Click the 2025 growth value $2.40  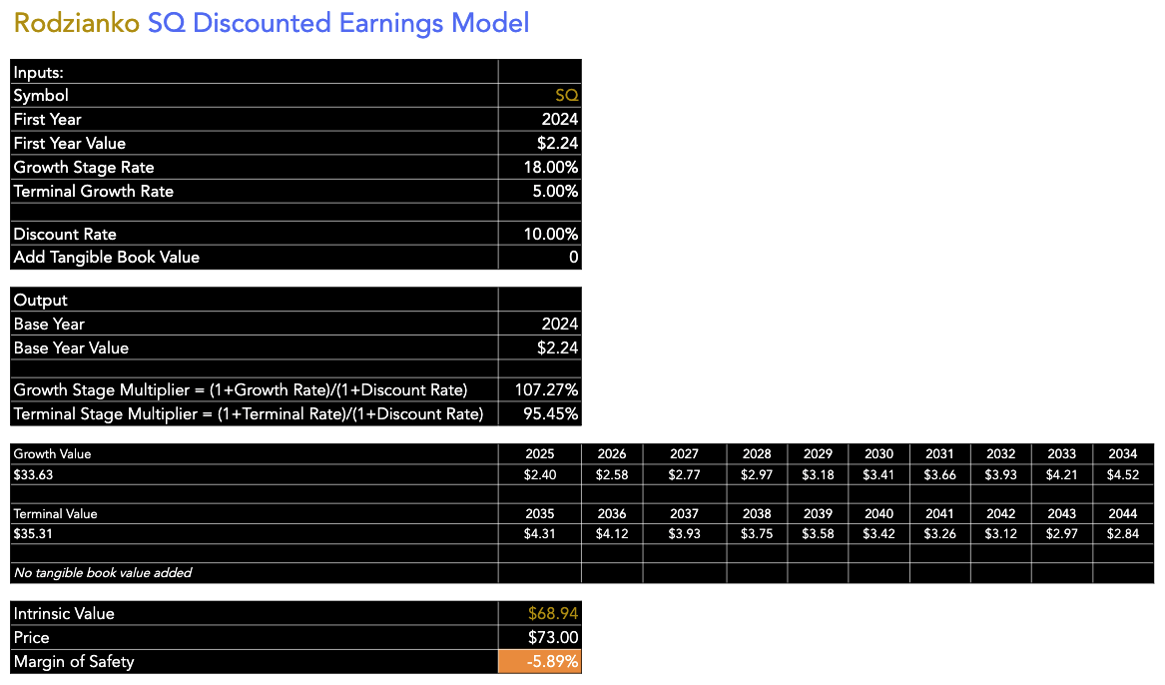539,474
